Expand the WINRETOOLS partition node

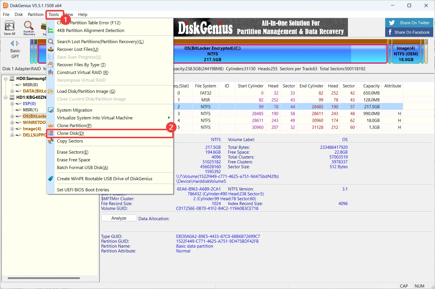tap(12, 123)
